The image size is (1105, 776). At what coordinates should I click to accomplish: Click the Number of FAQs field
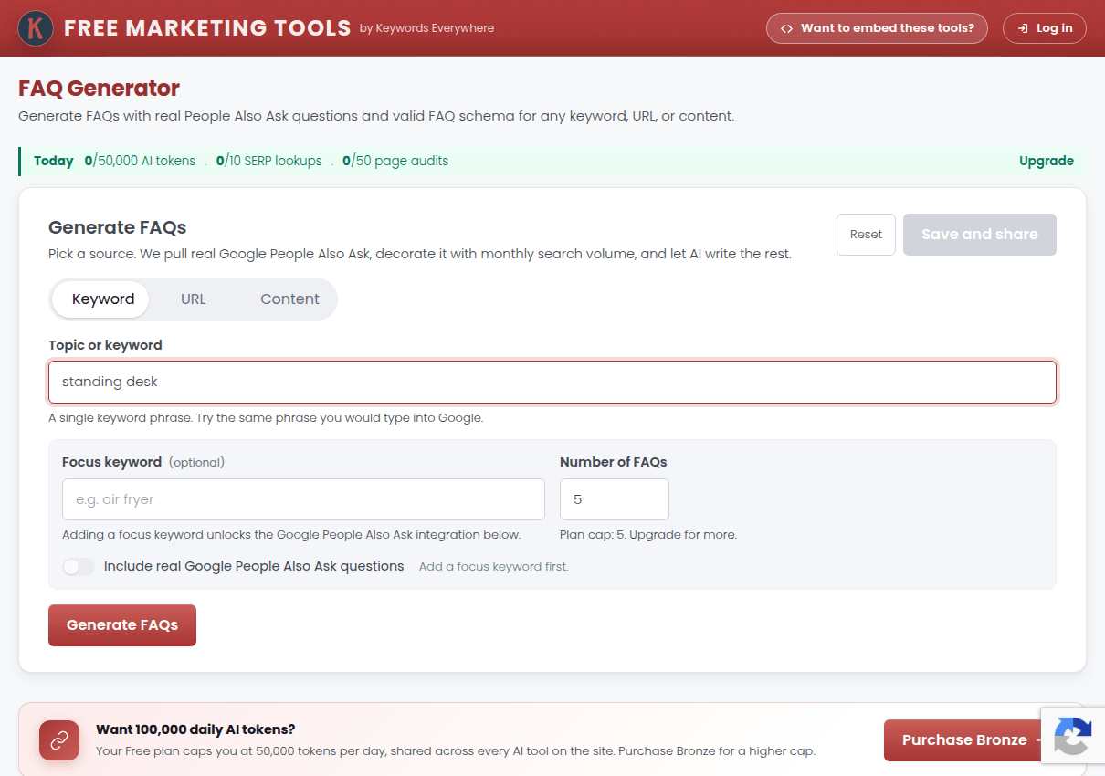tap(615, 499)
